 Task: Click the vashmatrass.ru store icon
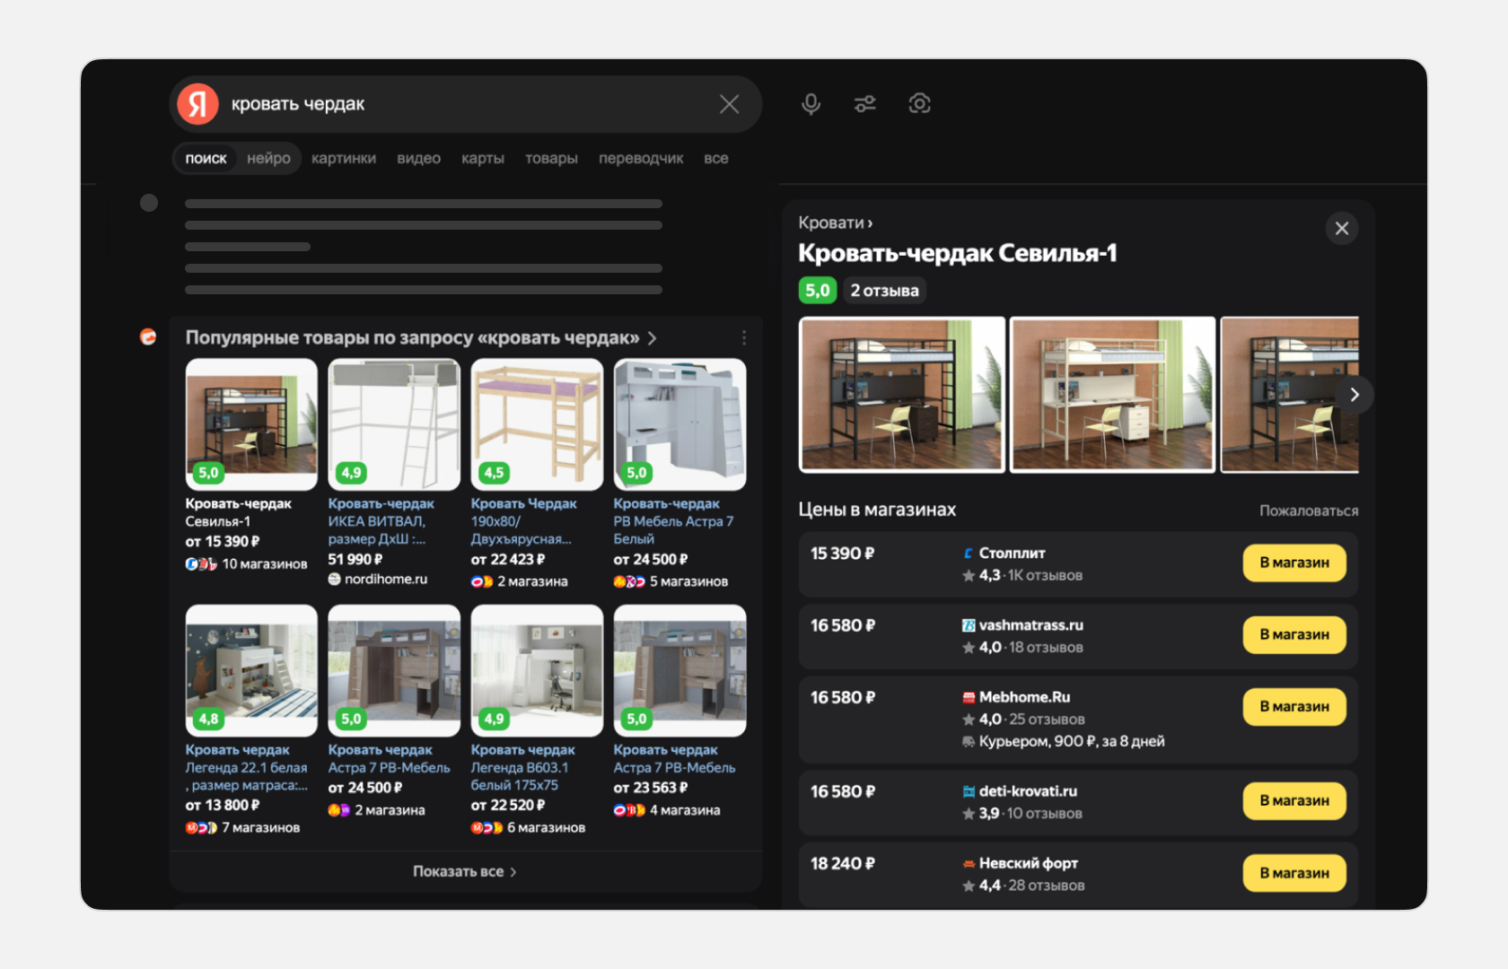969,625
